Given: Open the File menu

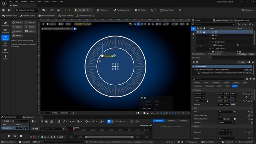Looking at the screenshot, I should coord(10,2).
